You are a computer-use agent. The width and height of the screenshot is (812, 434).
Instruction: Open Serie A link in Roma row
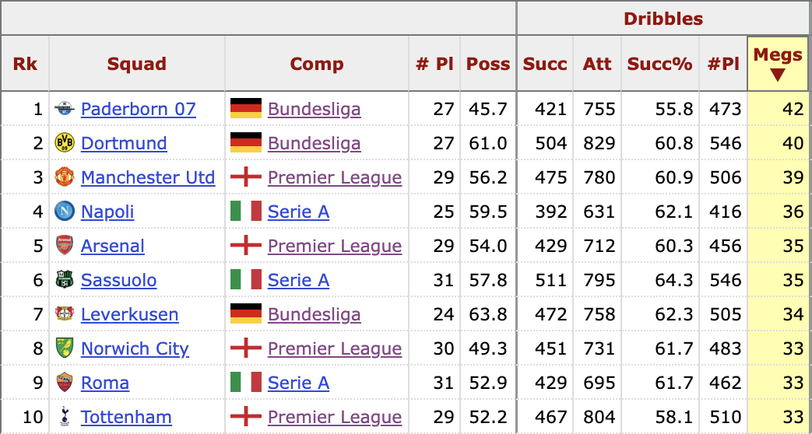pos(298,383)
